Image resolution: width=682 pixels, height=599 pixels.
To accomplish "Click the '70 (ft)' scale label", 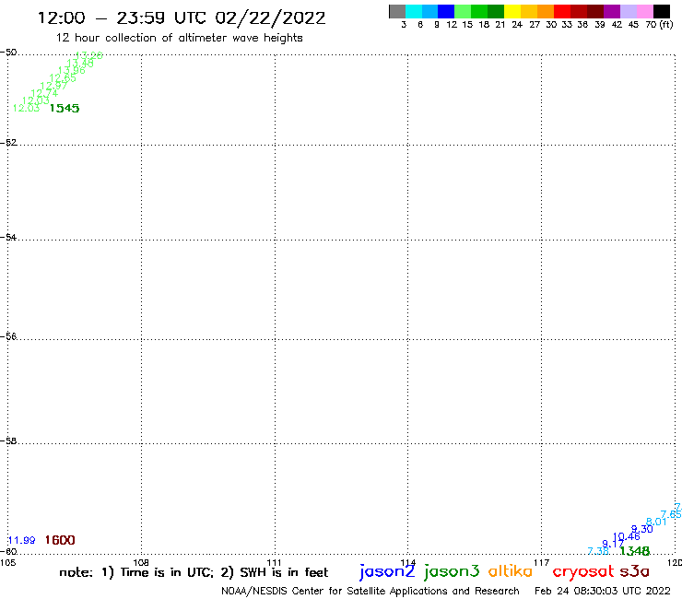I will (x=659, y=25).
